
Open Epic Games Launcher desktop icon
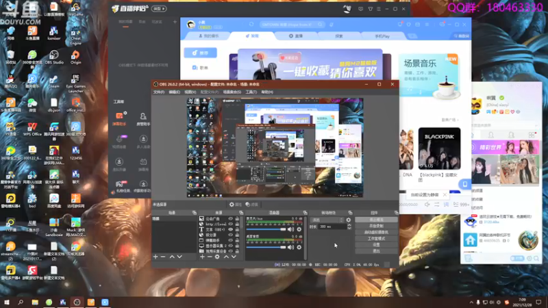coord(75,83)
